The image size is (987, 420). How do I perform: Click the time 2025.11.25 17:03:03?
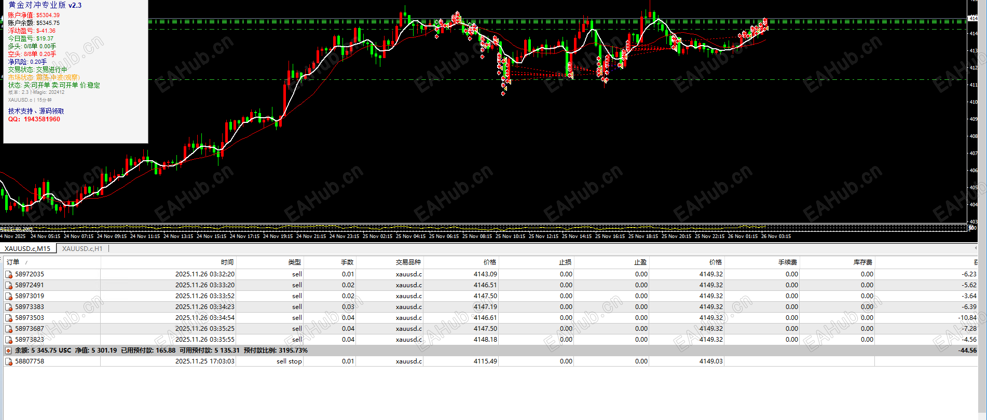click(x=205, y=361)
